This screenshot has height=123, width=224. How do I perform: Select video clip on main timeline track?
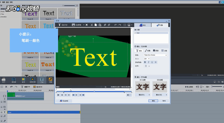tap(26, 96)
